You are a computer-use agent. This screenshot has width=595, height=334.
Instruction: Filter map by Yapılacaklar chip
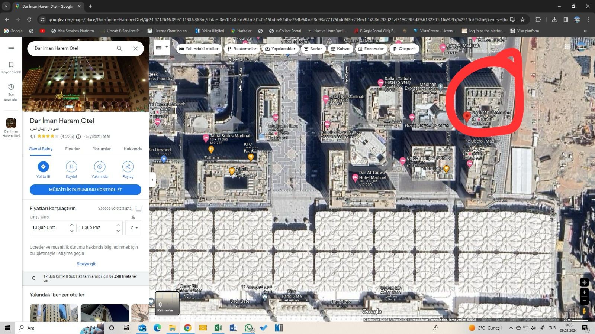[x=280, y=49]
